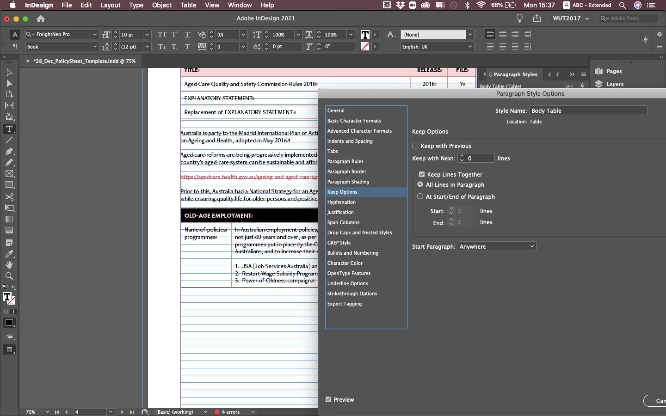Toggle the Preview checkbox
666x416 pixels.
pos(328,399)
